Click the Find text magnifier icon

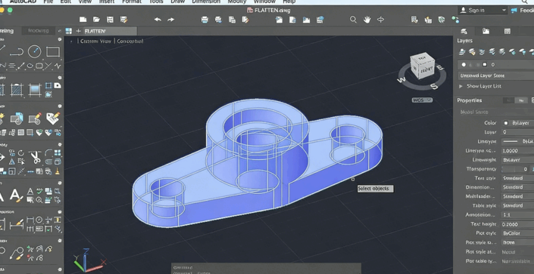click(39, 200)
